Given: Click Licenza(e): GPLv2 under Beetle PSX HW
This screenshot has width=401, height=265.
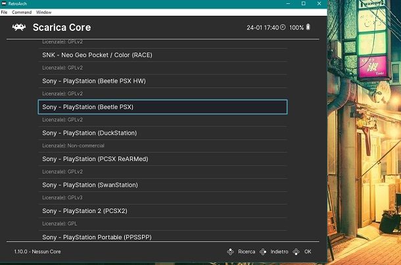Looking at the screenshot, I should (x=62, y=93).
